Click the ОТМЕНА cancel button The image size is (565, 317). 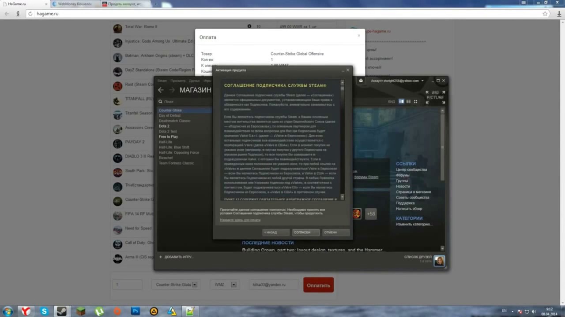(335, 232)
